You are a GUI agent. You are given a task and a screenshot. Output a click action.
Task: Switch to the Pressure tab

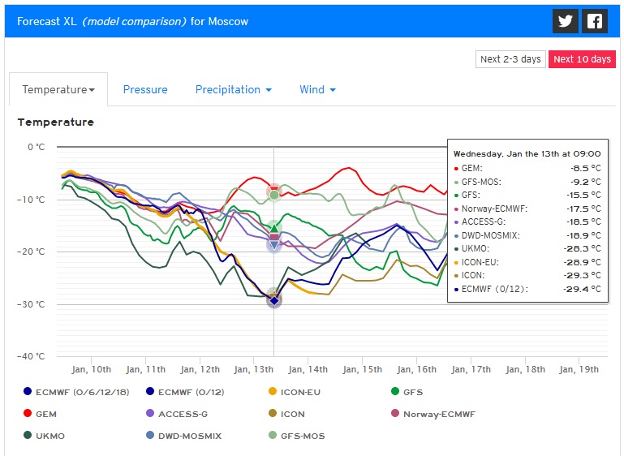tap(145, 89)
